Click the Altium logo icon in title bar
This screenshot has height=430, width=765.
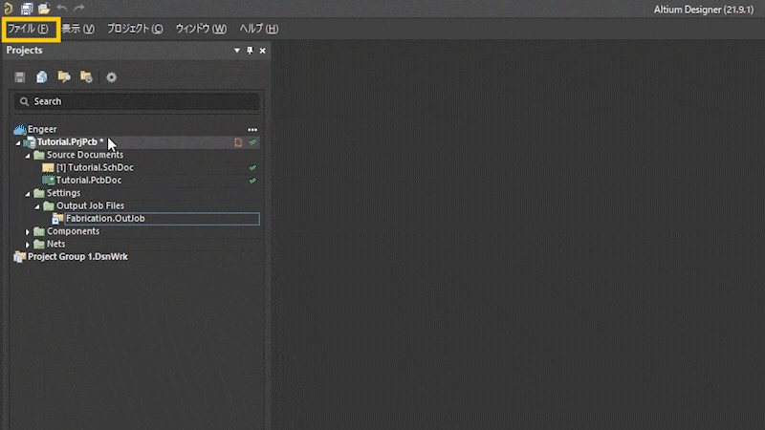click(8, 9)
